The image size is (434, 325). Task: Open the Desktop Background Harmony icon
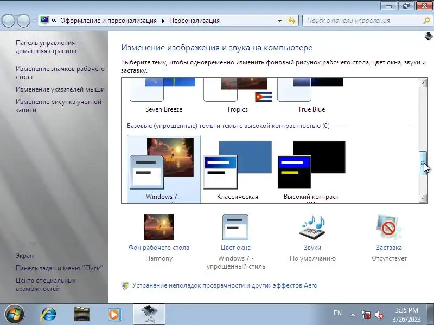tap(159, 227)
